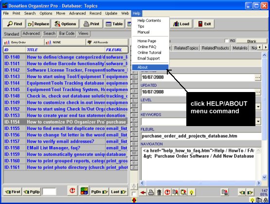Click the light bulb icon in status bar
The height and width of the screenshot is (204, 270).
coord(252,201)
